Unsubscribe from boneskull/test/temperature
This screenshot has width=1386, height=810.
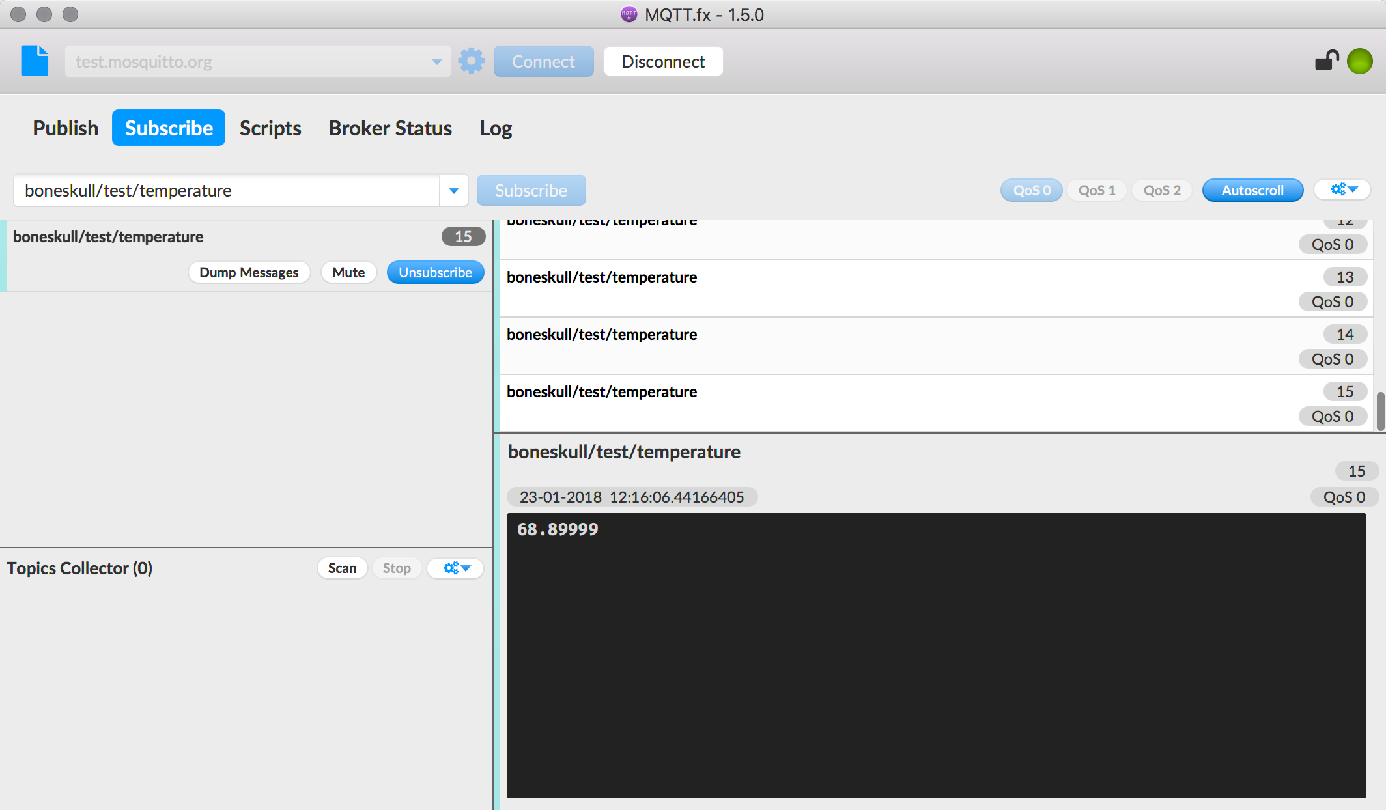pos(435,272)
